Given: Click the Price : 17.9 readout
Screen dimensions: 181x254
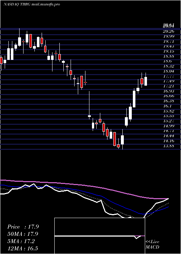Looking at the screenshot, I should (23, 227).
